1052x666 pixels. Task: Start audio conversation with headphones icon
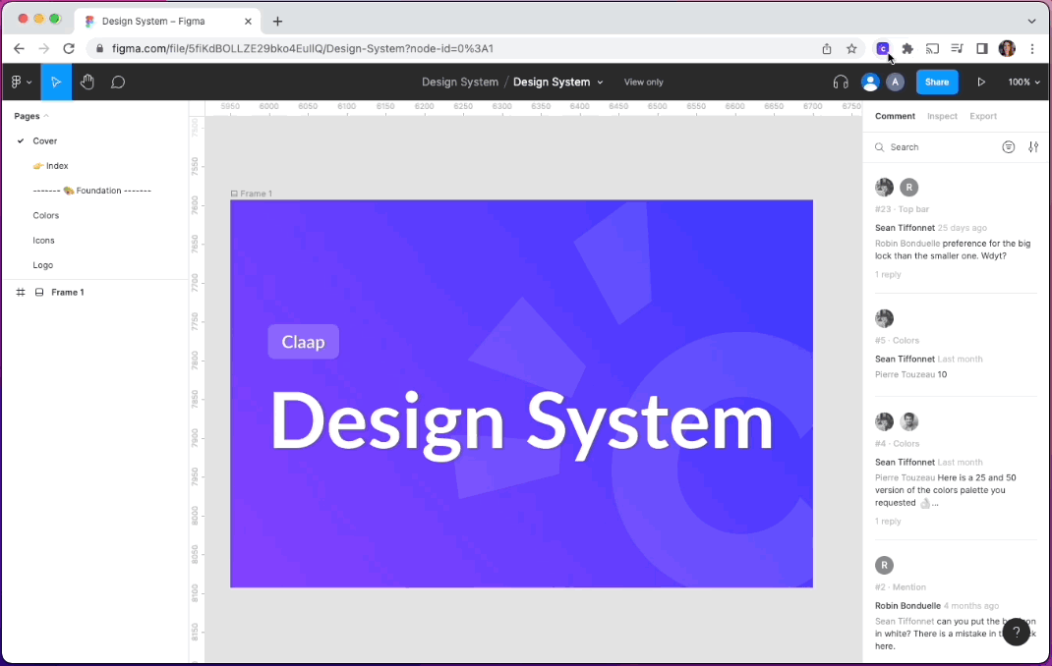tap(841, 82)
